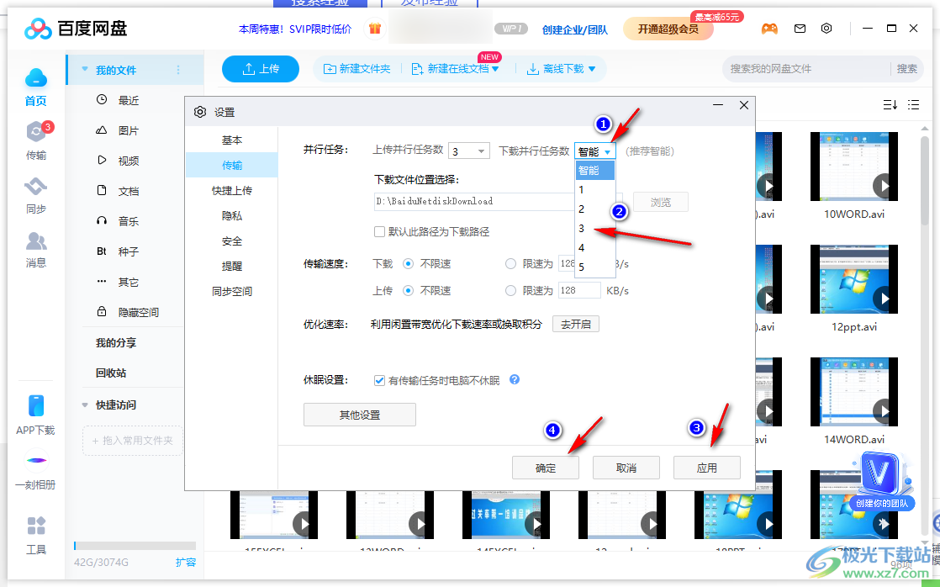Click 应用 button
This screenshot has width=940, height=587.
707,468
